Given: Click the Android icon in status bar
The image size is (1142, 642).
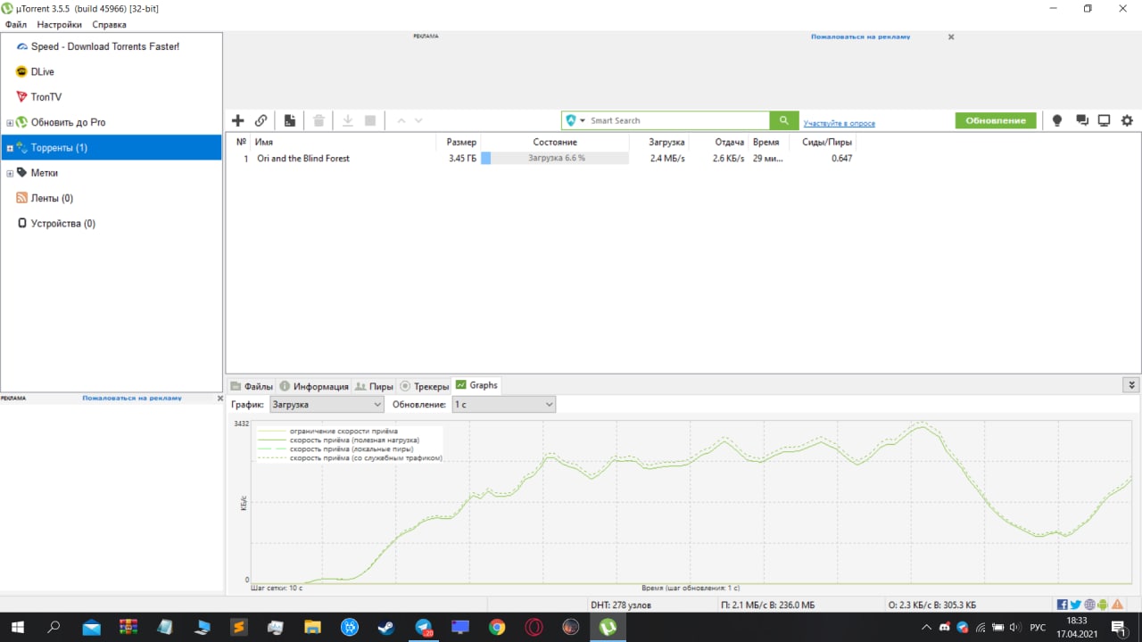Looking at the screenshot, I should pyautogui.click(x=1103, y=605).
